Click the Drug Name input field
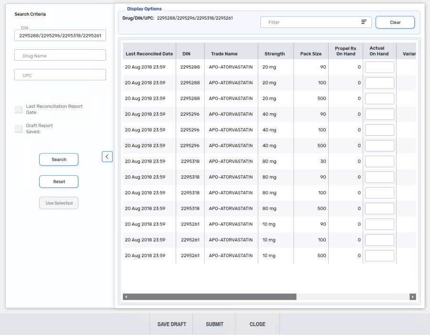 [x=60, y=55]
